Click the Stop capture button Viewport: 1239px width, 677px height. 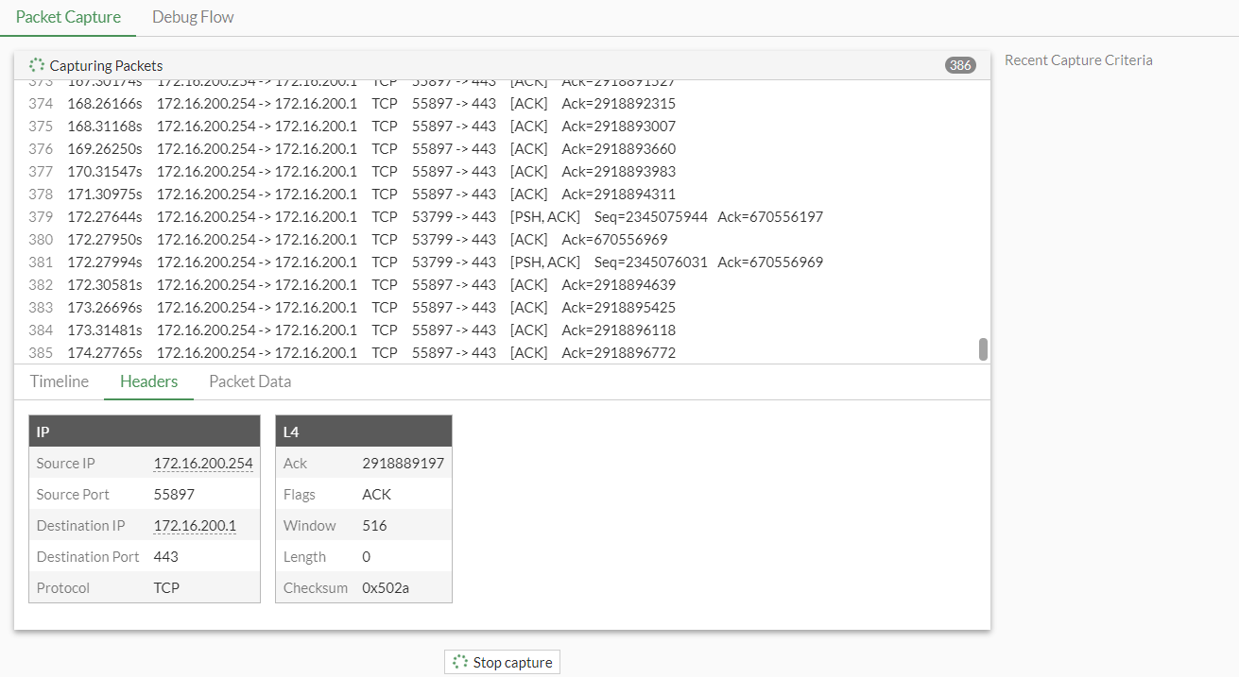(502, 662)
